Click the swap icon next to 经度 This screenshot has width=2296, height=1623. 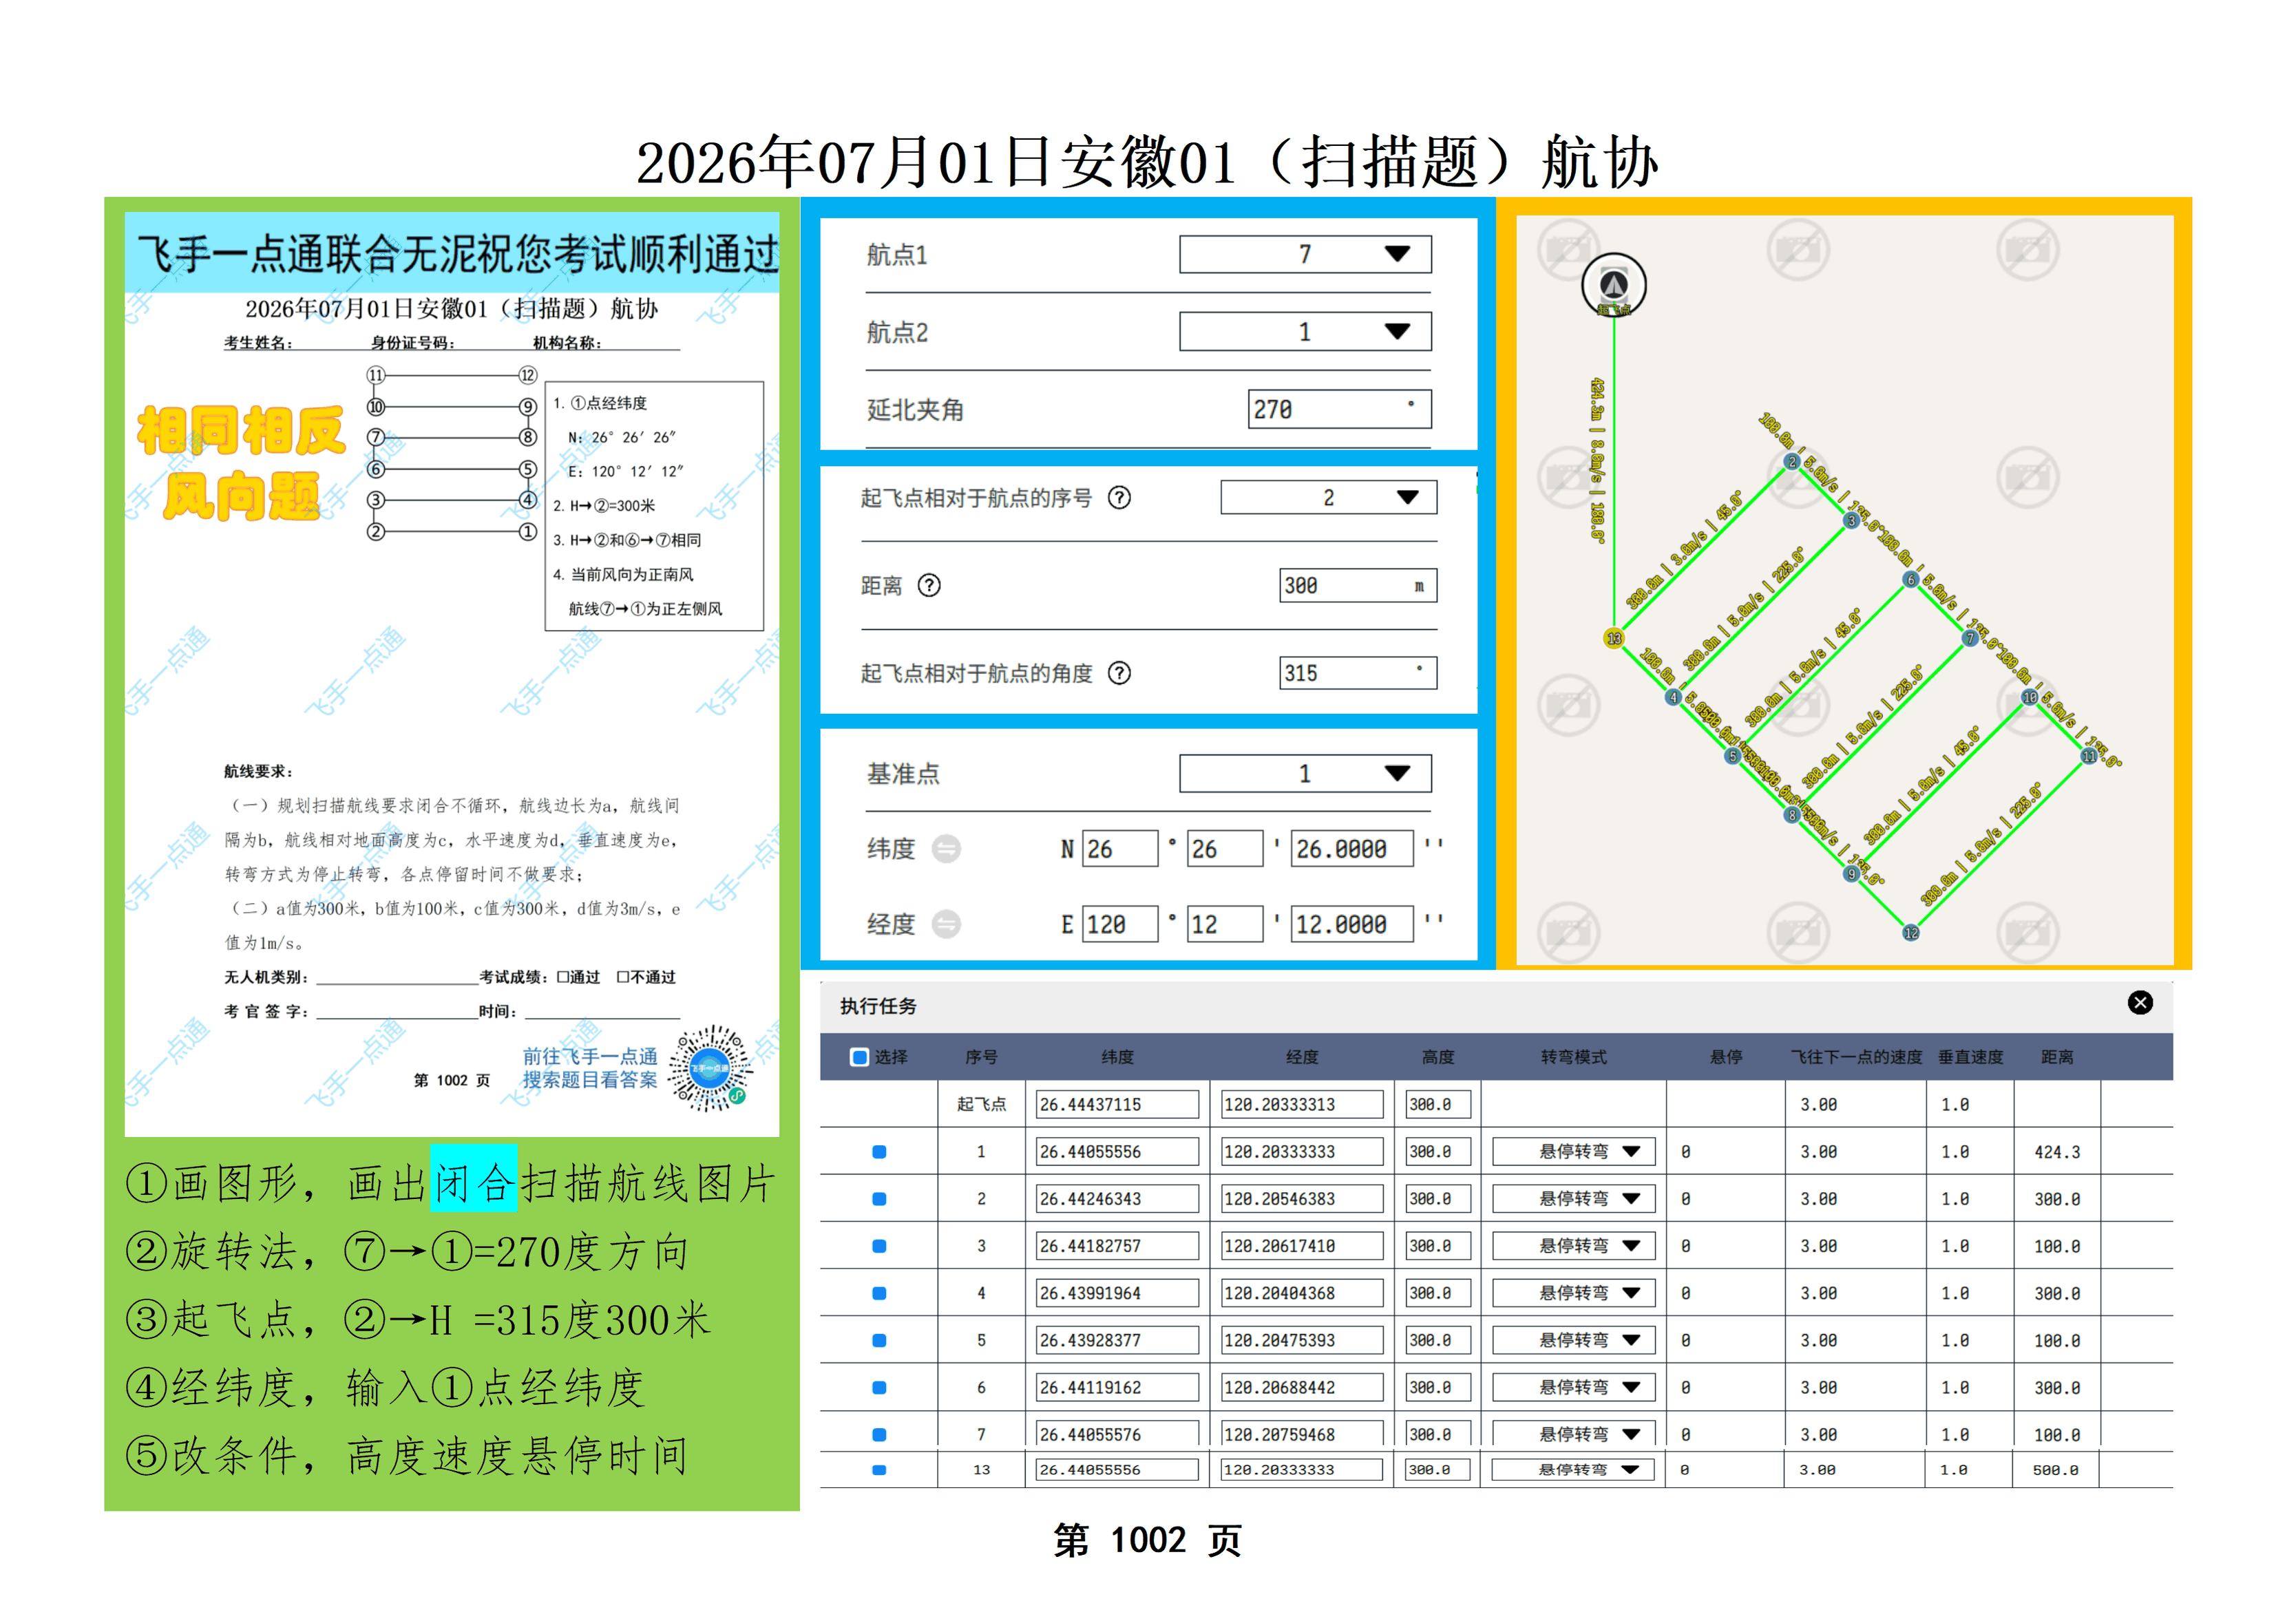(x=946, y=924)
